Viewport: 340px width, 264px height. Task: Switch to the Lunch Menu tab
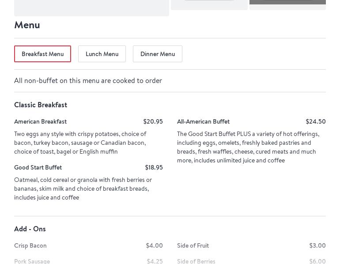coord(102,54)
